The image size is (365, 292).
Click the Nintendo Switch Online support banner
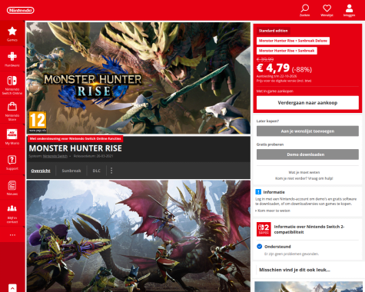tap(75, 138)
